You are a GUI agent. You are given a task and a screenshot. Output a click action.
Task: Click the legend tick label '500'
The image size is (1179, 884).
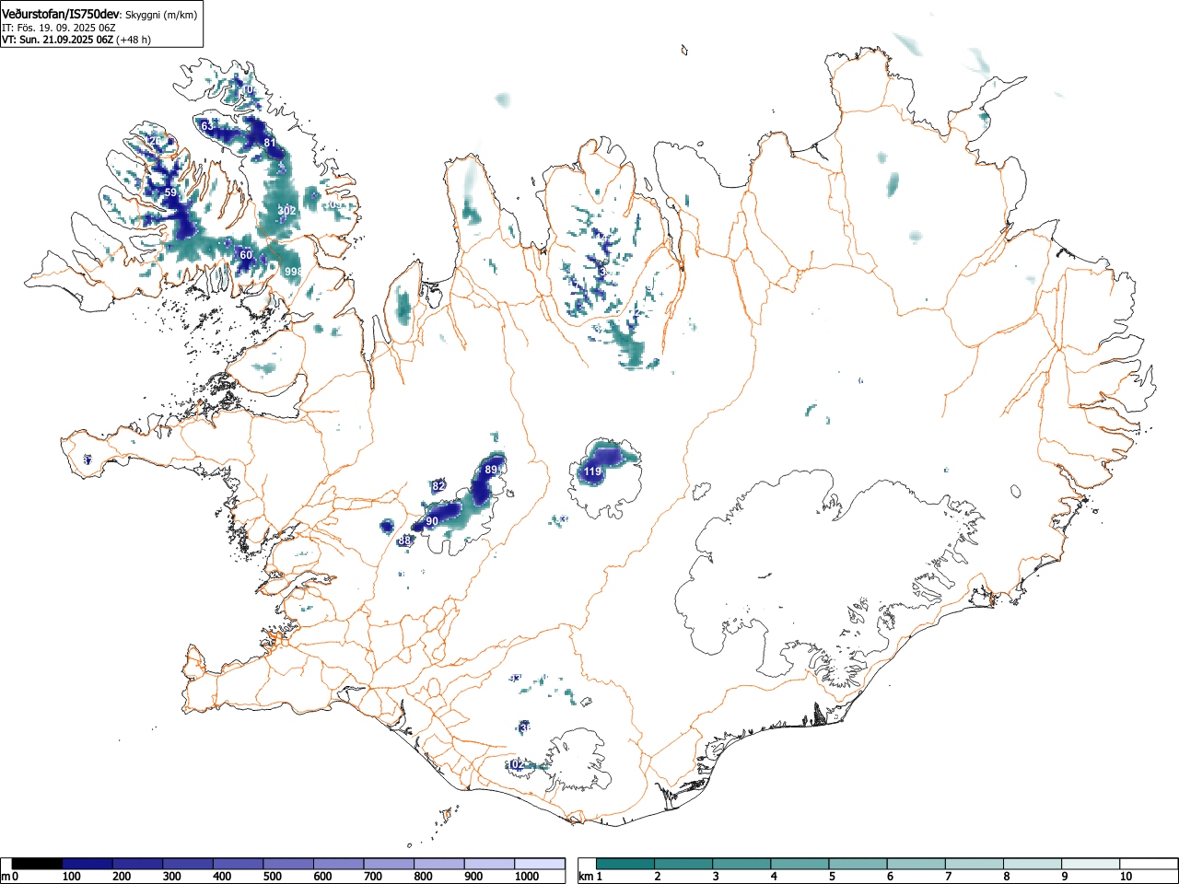click(x=272, y=877)
